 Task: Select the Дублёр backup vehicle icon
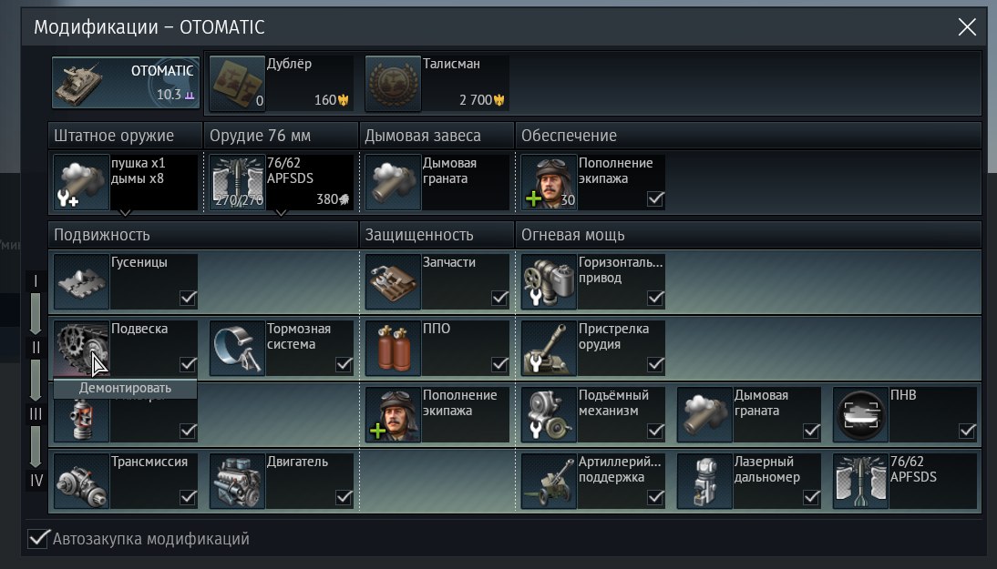coord(237,83)
